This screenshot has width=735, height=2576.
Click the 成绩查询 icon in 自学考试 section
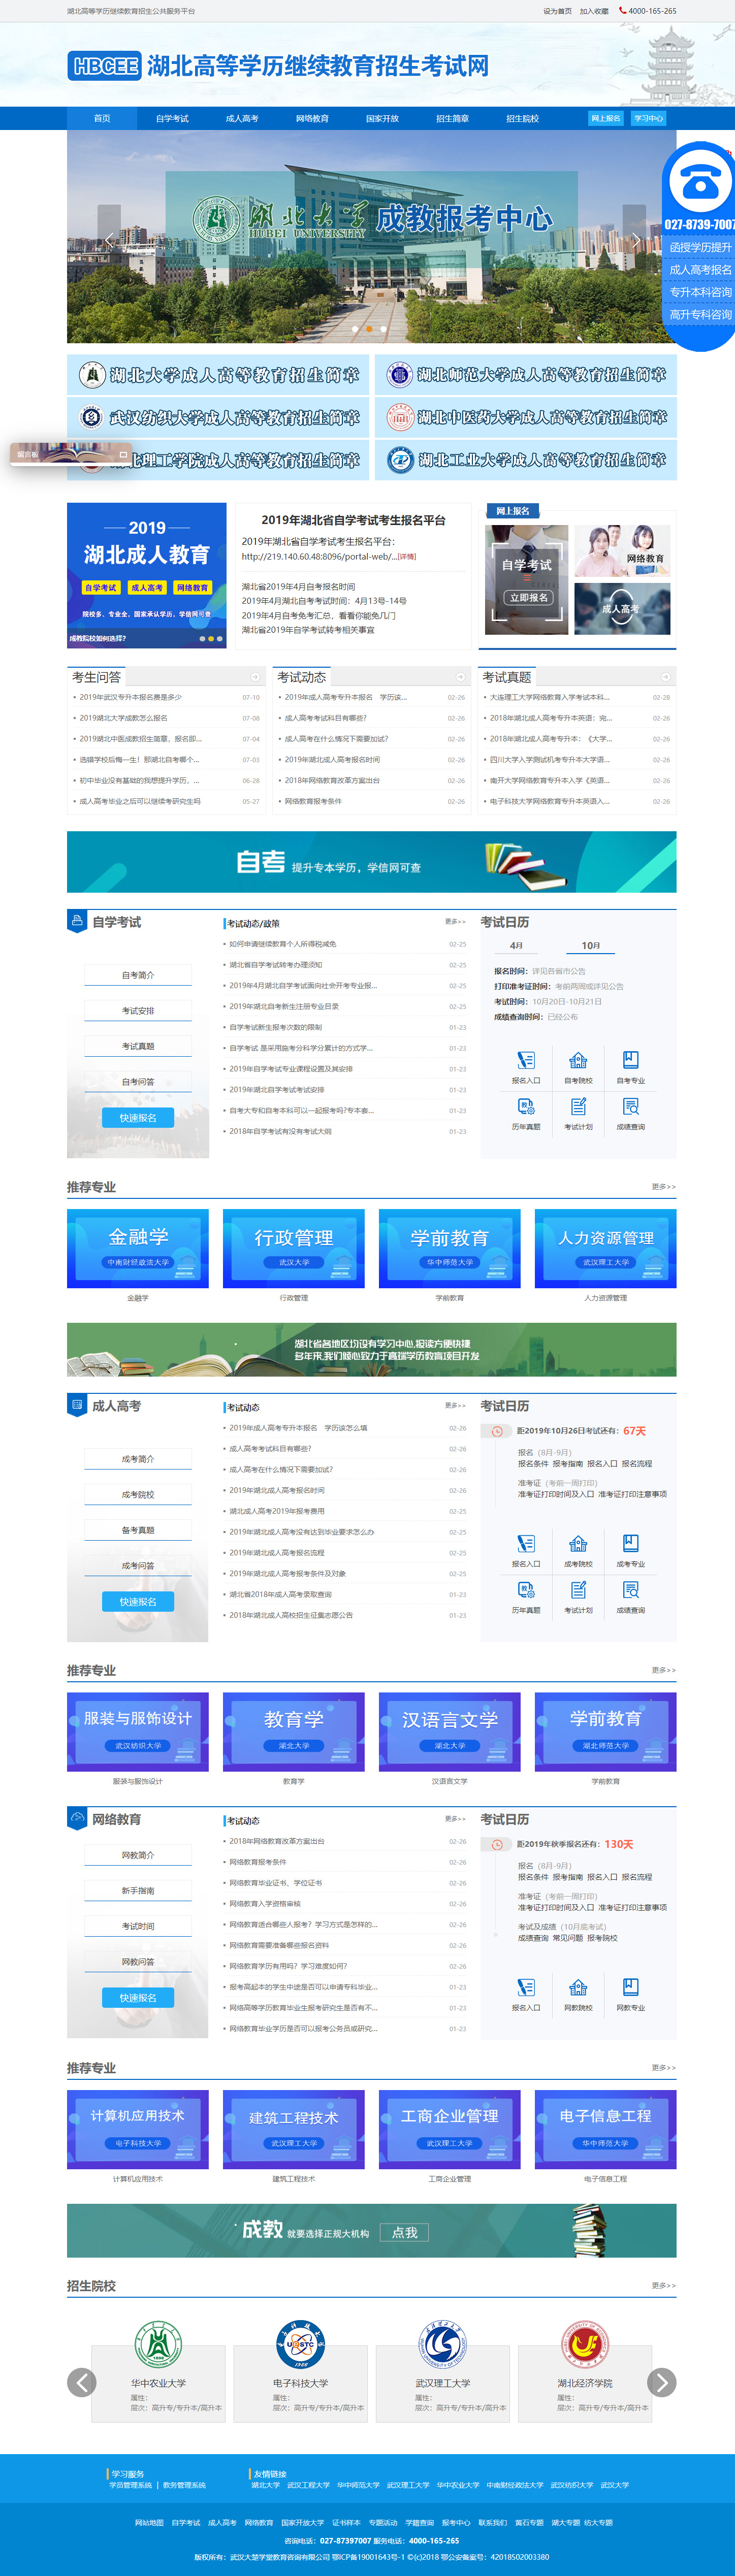point(630,1107)
